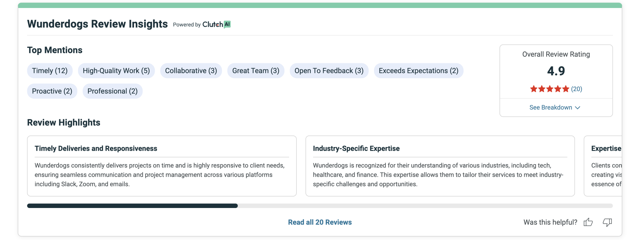The height and width of the screenshot is (240, 640).
Task: Select the Open To Feedback (3) tag
Action: click(x=329, y=71)
